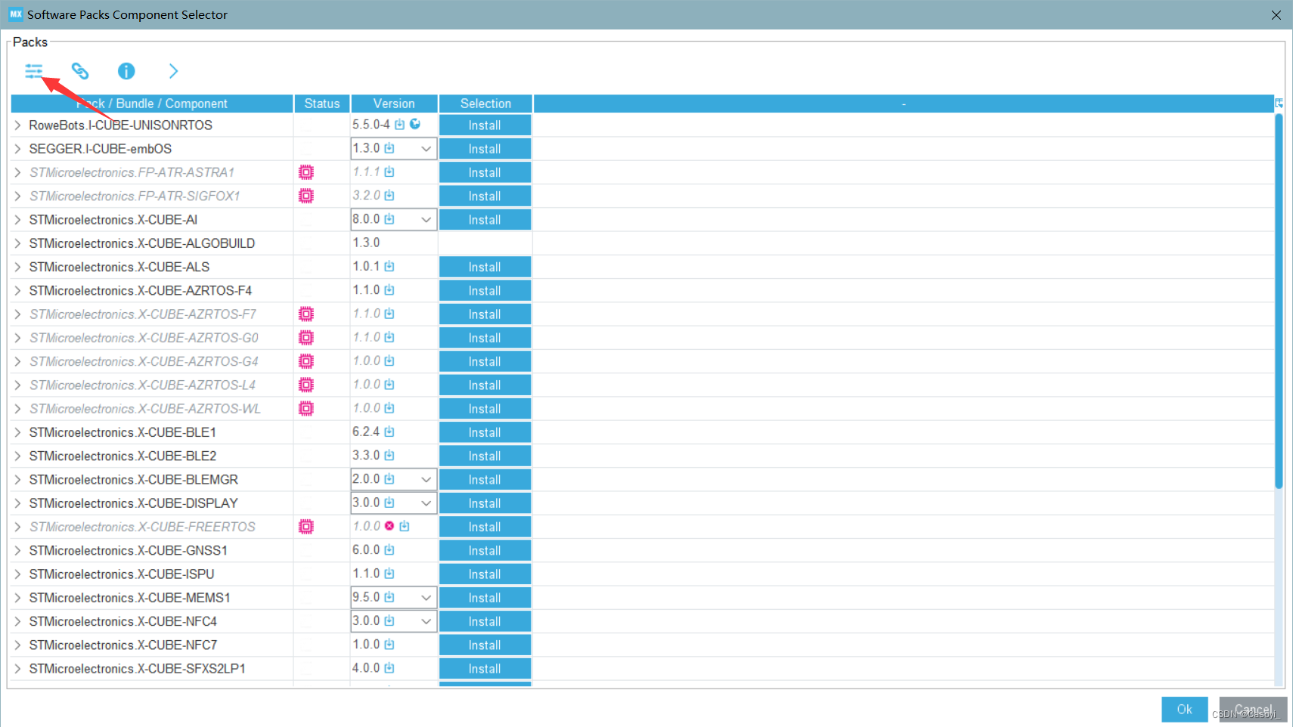The width and height of the screenshot is (1293, 727).
Task: Confirm with the Ok button
Action: pos(1184,710)
